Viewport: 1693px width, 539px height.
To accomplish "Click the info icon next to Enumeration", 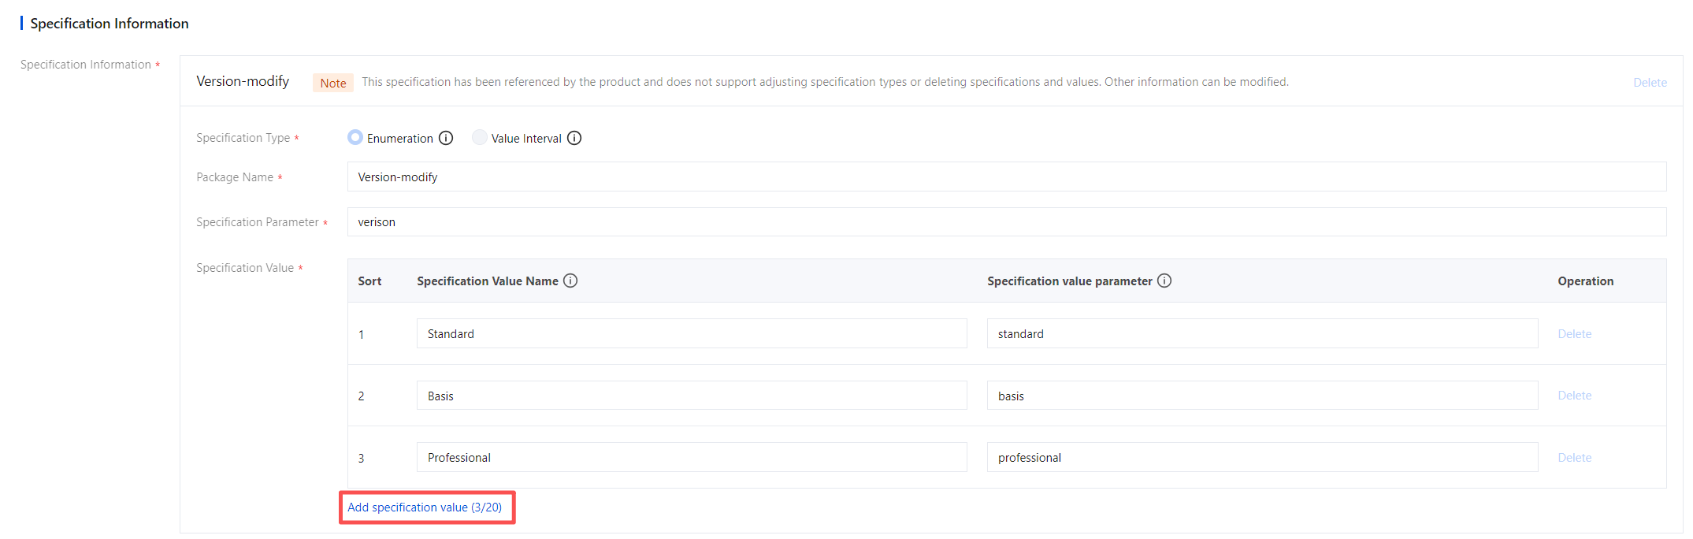I will [446, 138].
